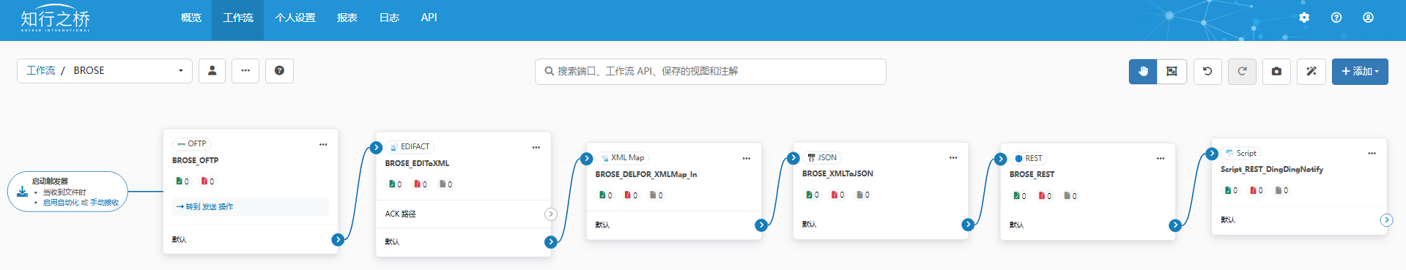
Task: Select the hand pan tool
Action: coord(1143,72)
